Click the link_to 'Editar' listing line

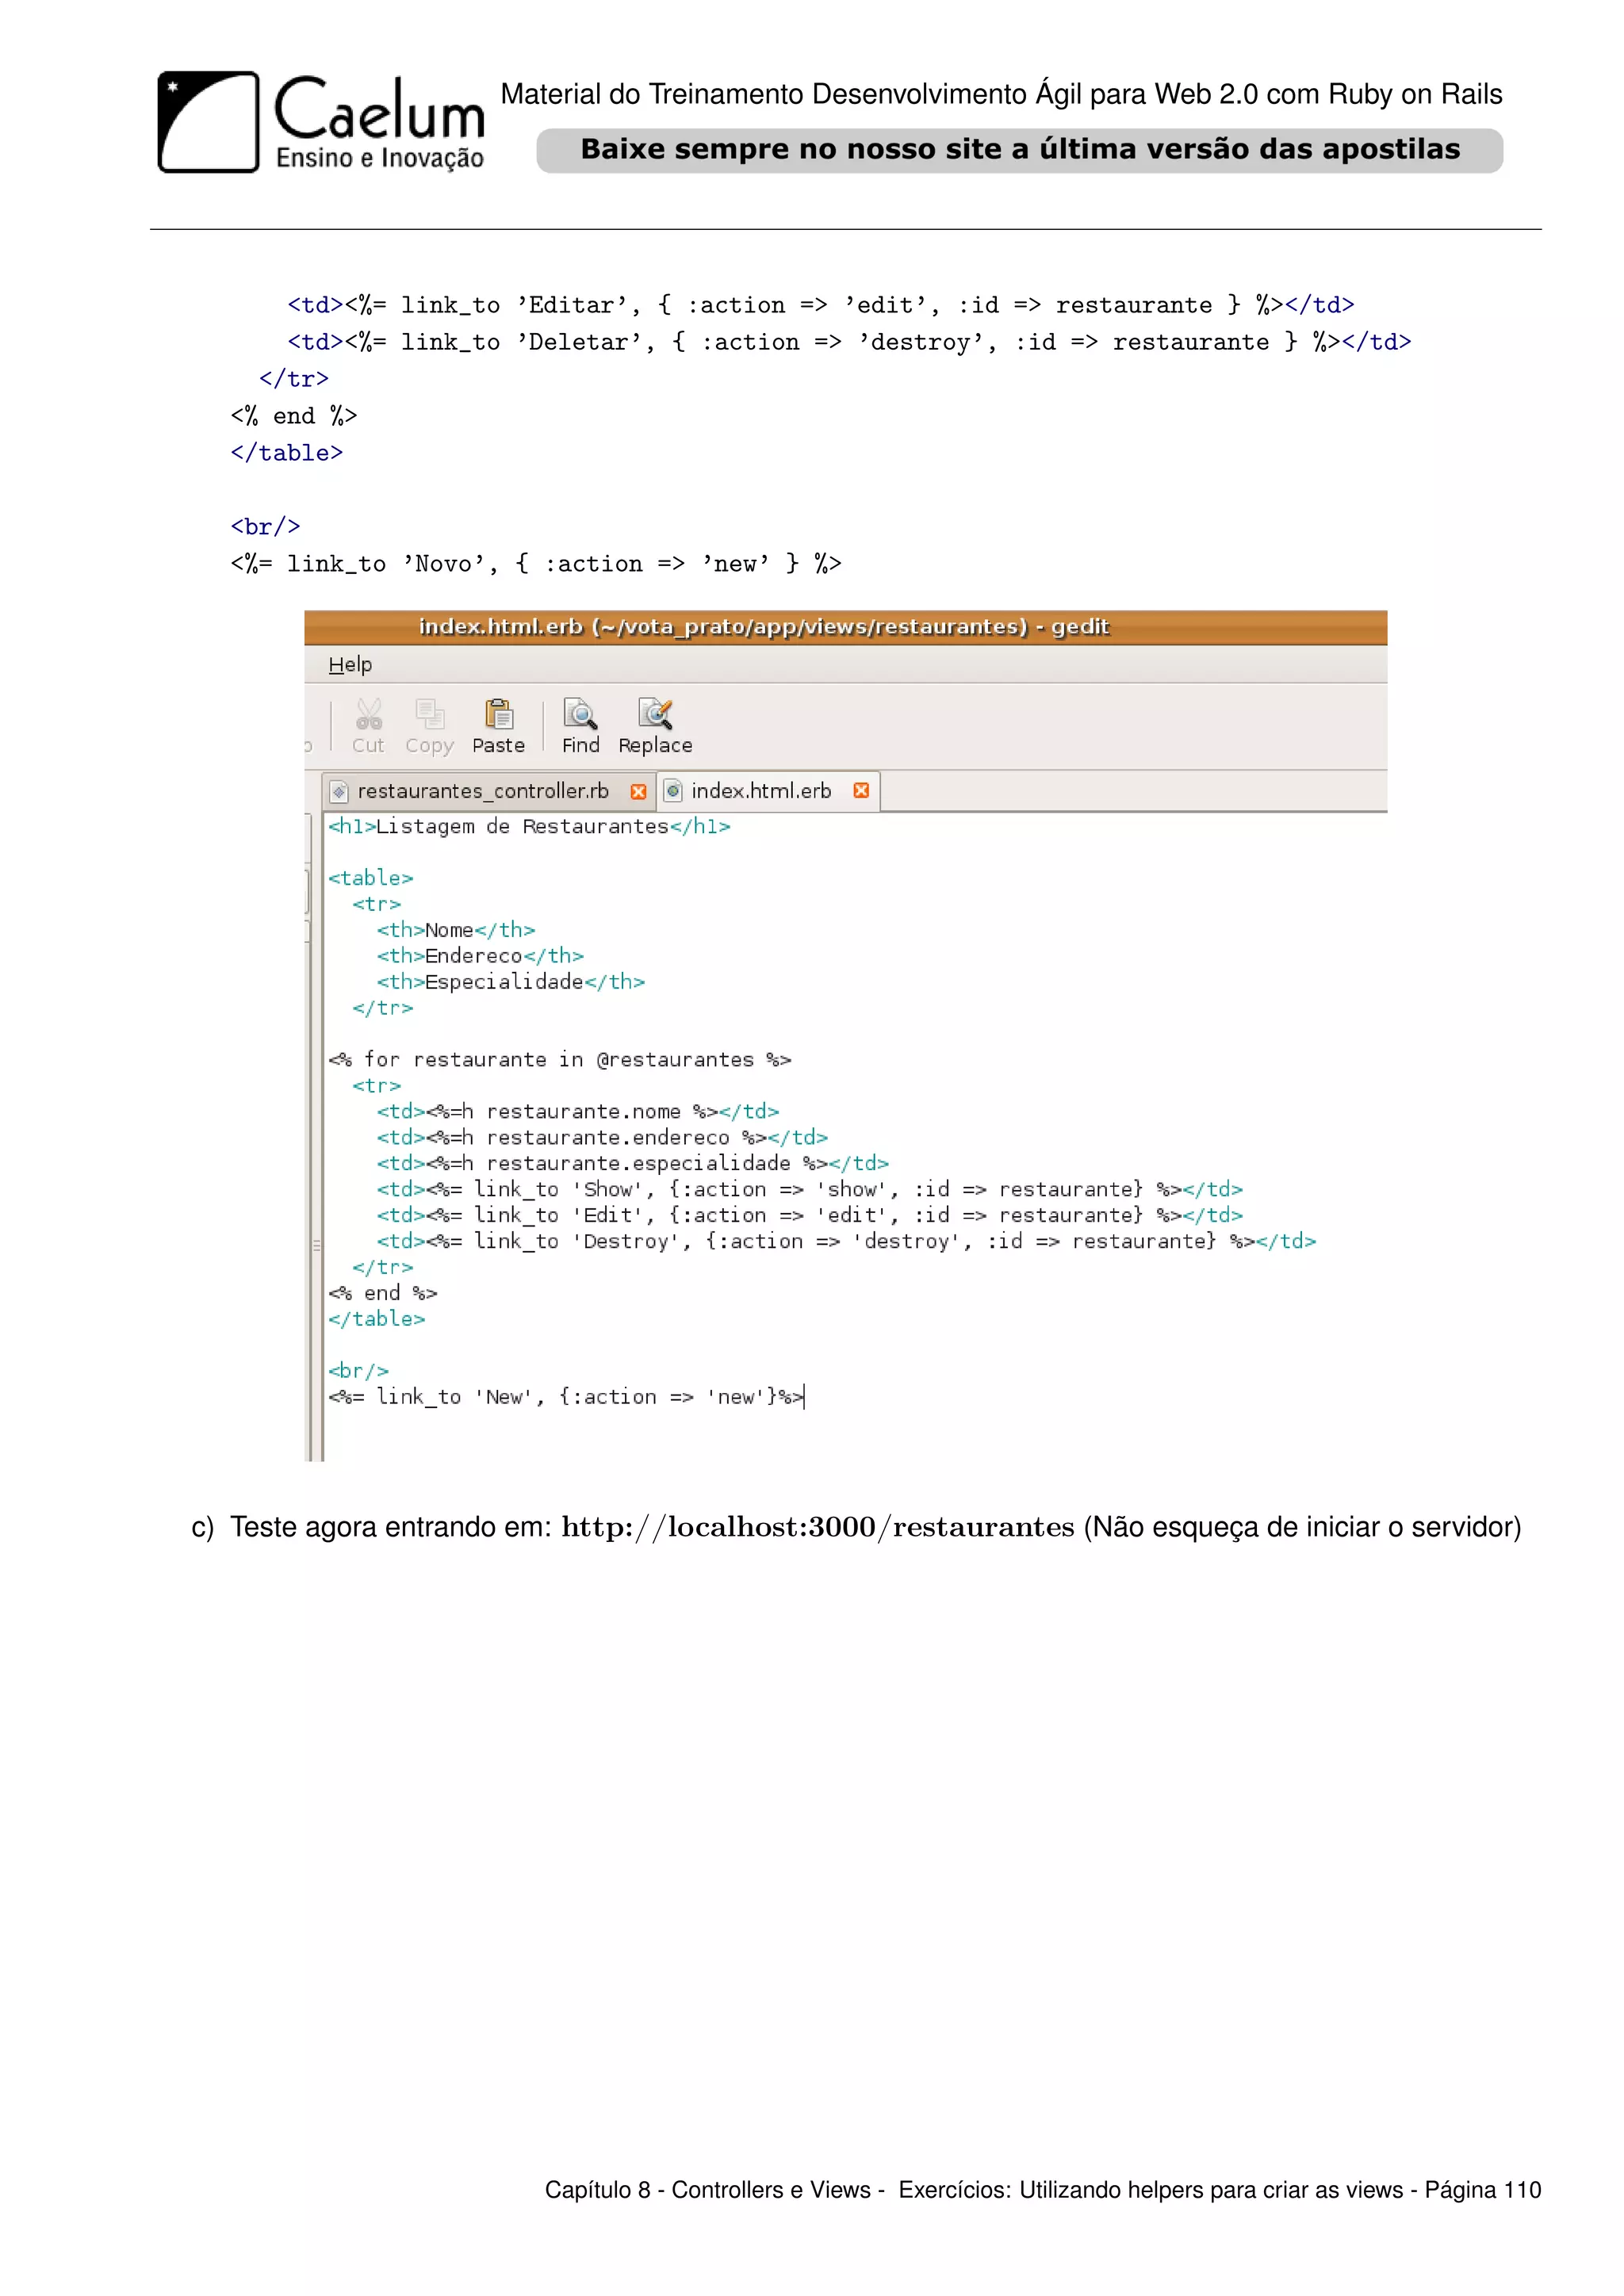click(x=821, y=305)
